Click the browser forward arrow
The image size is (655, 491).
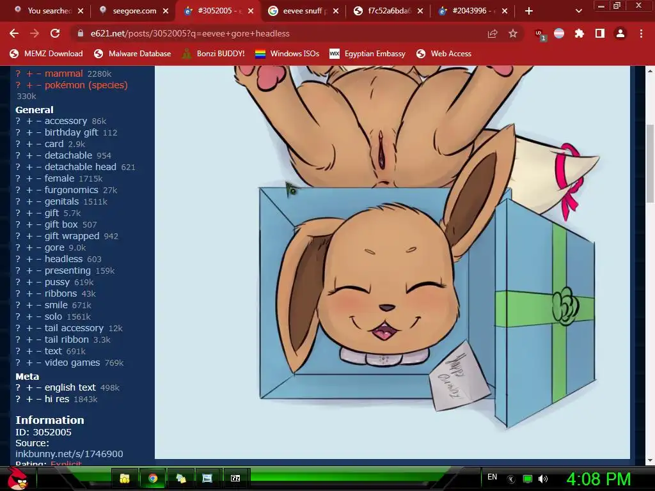35,33
